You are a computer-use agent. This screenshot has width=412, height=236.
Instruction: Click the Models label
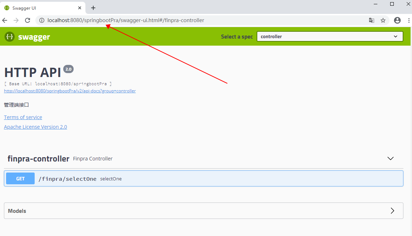click(17, 211)
